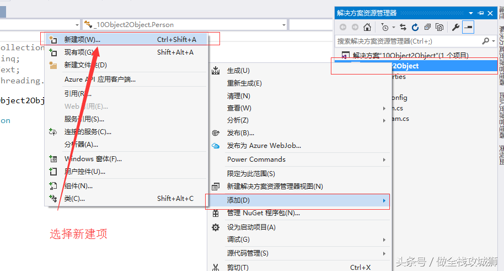Expand the 源代码管理(S) submenu

click(x=299, y=253)
